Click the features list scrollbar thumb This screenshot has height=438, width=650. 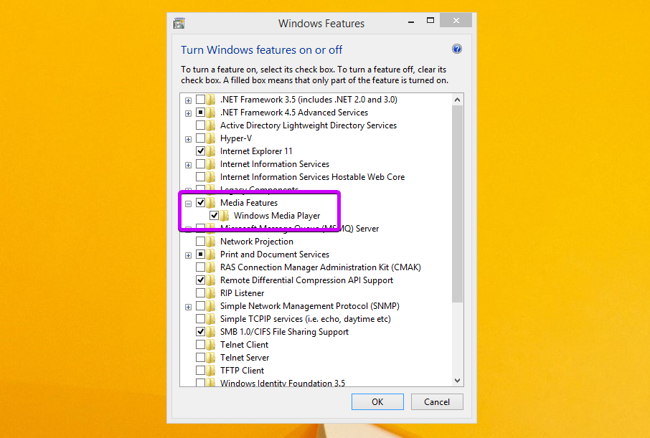click(457, 204)
